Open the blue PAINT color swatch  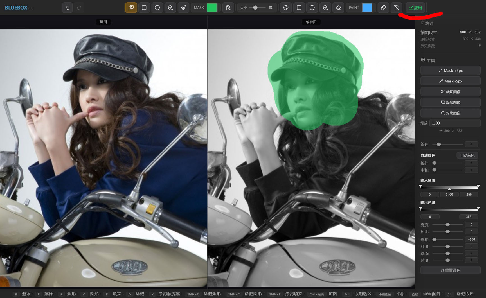[x=367, y=8]
